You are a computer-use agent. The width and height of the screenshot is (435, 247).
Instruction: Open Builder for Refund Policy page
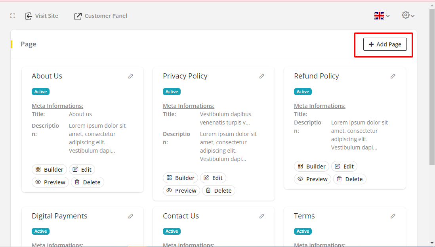[x=311, y=167]
